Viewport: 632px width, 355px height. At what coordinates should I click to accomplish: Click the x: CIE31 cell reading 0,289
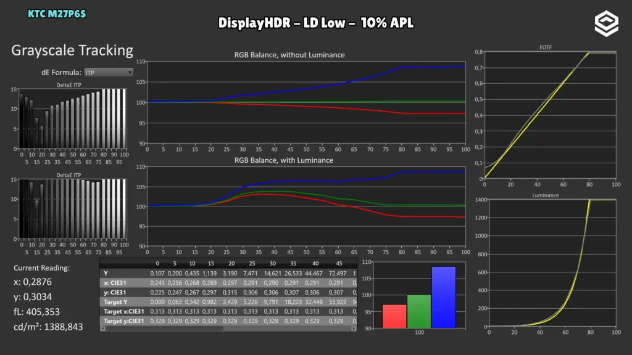click(210, 283)
